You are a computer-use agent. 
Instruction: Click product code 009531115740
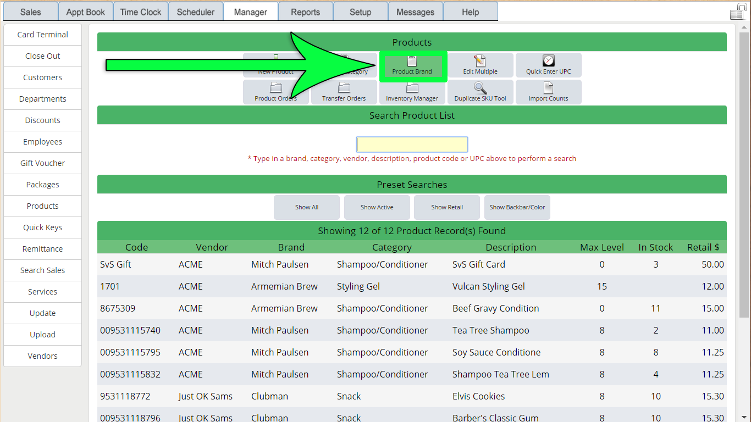pos(130,330)
